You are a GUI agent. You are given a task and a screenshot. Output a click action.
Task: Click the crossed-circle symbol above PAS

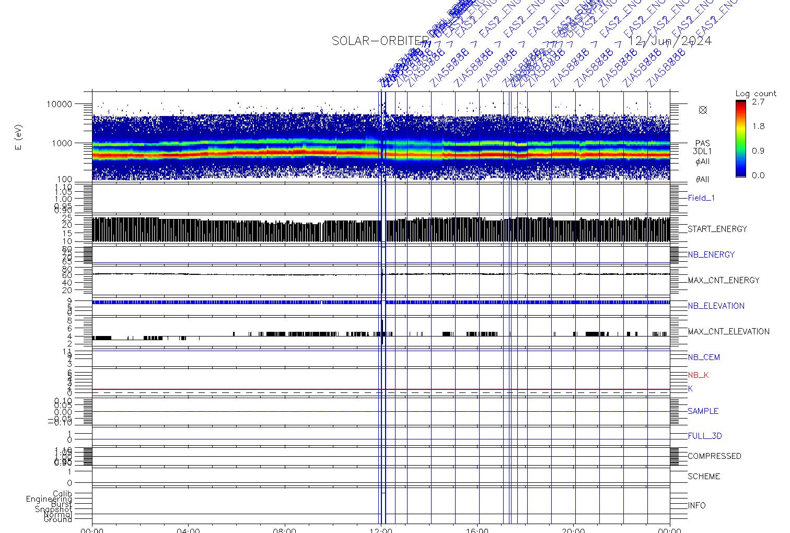click(x=703, y=110)
